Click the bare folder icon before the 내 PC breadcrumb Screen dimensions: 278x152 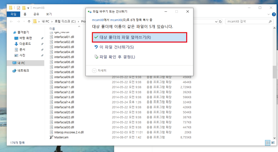35,21
